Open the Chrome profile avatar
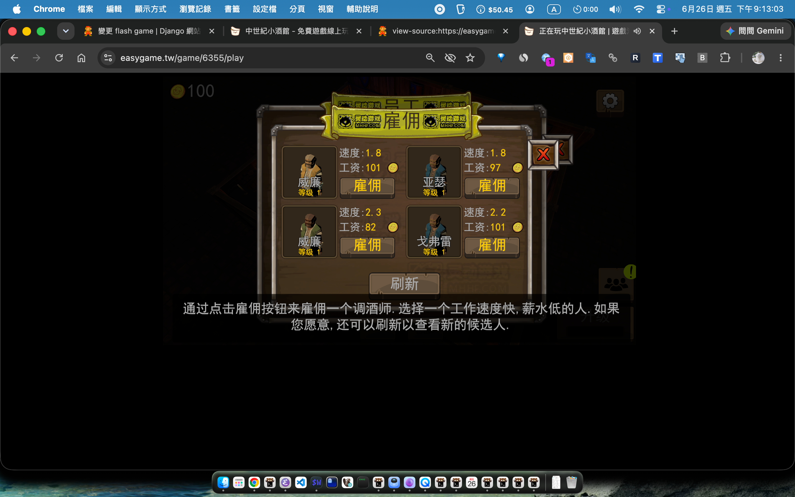 point(758,58)
